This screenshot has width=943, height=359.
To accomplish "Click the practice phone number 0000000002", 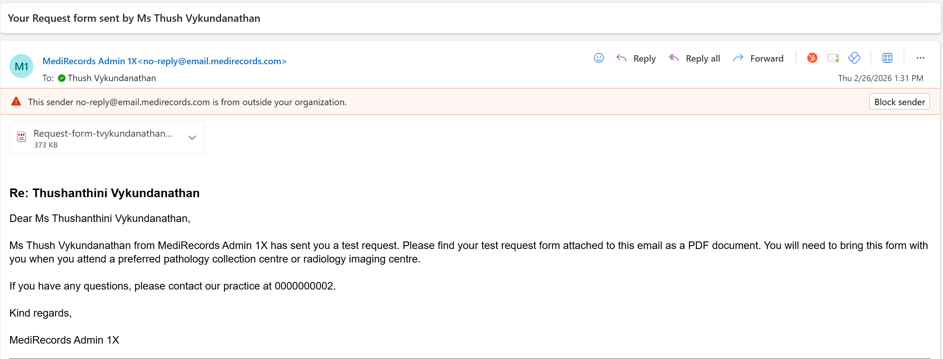I will pos(304,286).
